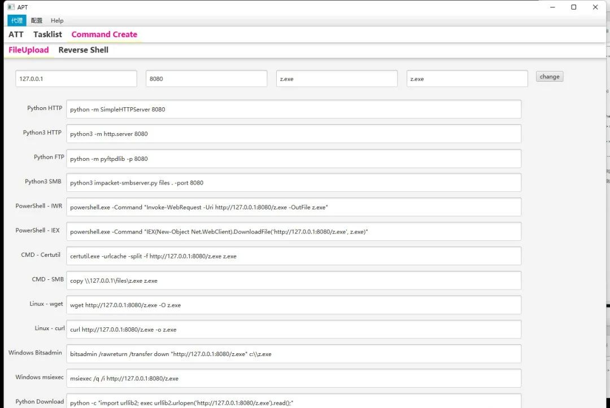The image size is (610, 408).
Task: Click the Python Download label
Action: 40,402
